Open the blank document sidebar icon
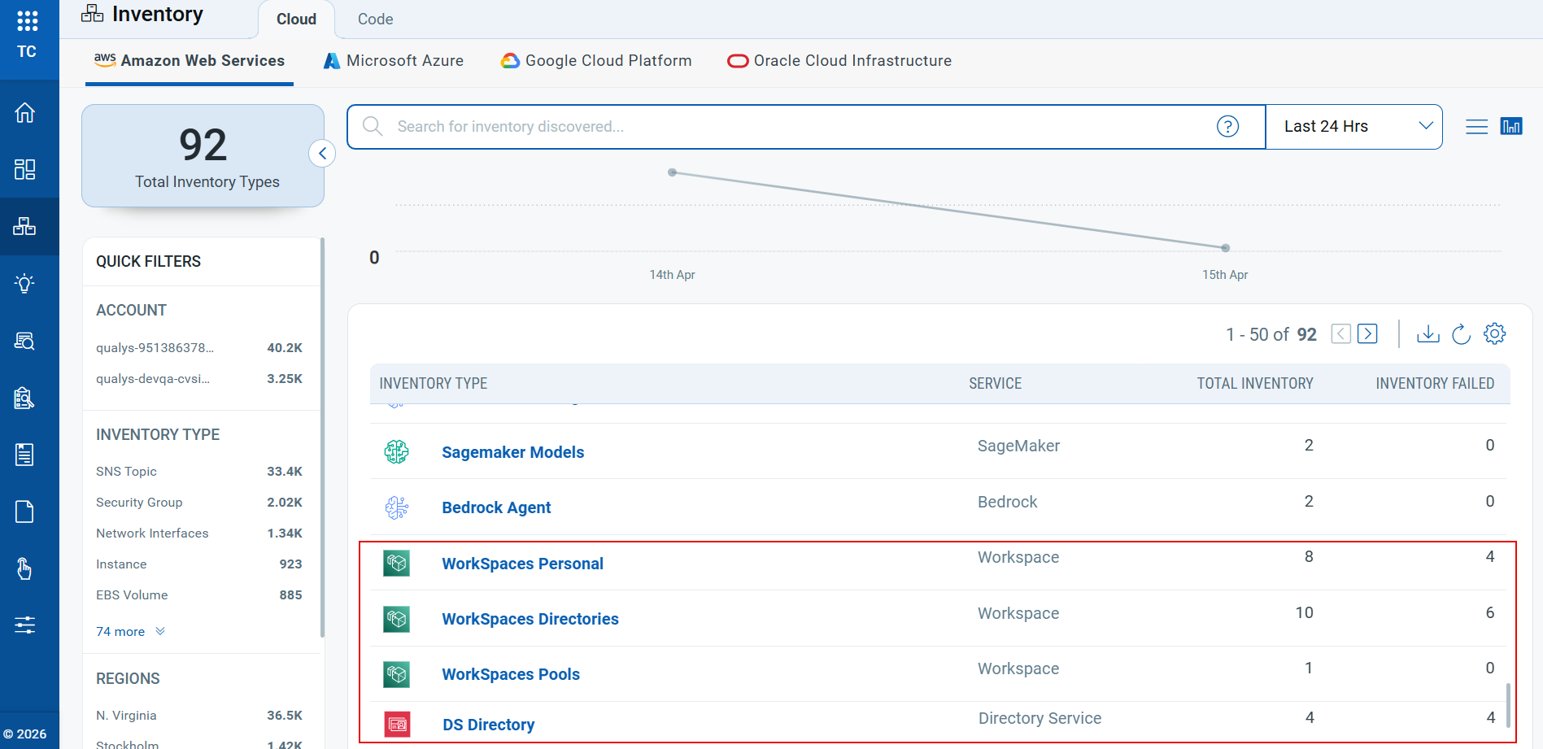The width and height of the screenshot is (1543, 749). [x=25, y=512]
